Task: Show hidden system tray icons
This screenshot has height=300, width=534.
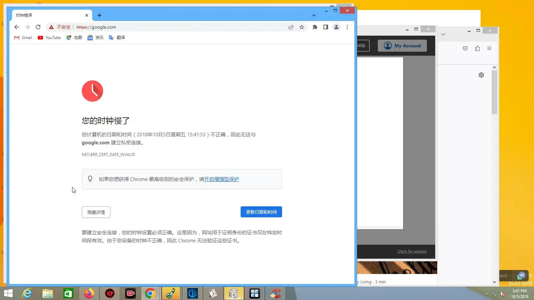Action: (486, 294)
